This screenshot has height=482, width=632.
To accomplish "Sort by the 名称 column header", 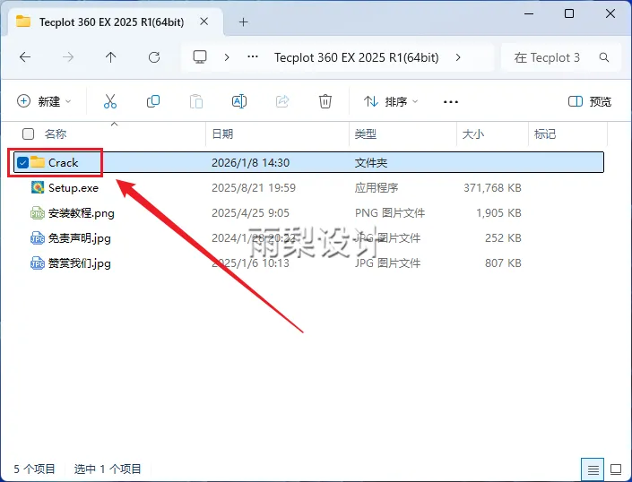I will coord(56,133).
